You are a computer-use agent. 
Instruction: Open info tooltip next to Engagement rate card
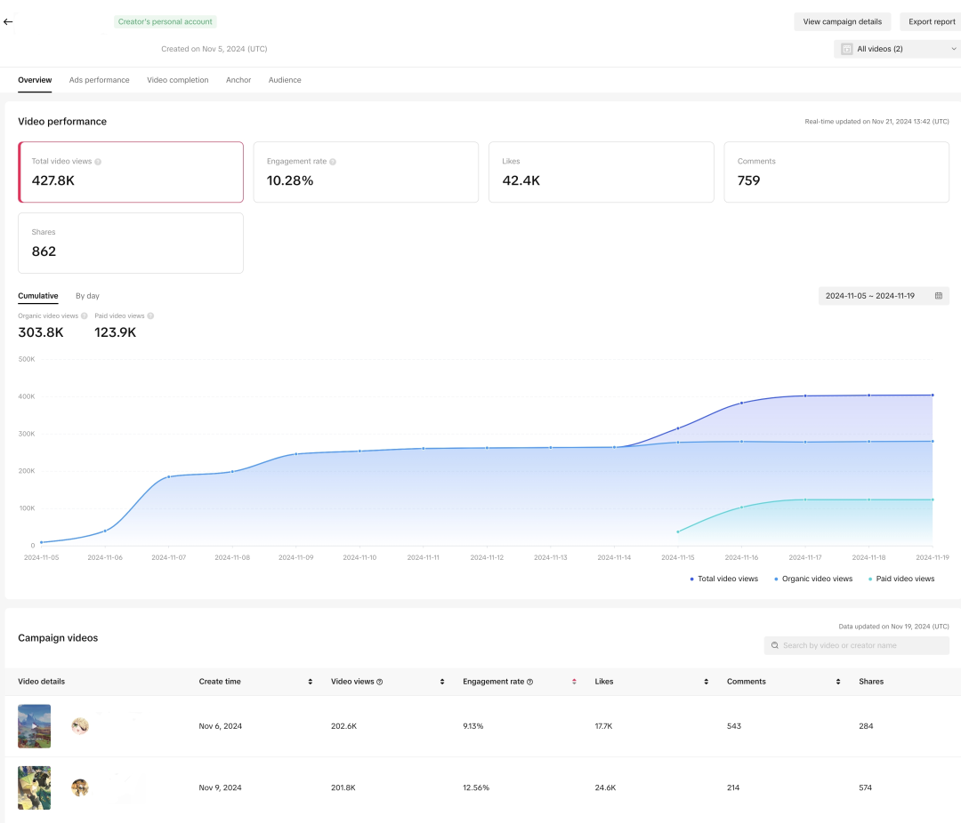click(333, 162)
